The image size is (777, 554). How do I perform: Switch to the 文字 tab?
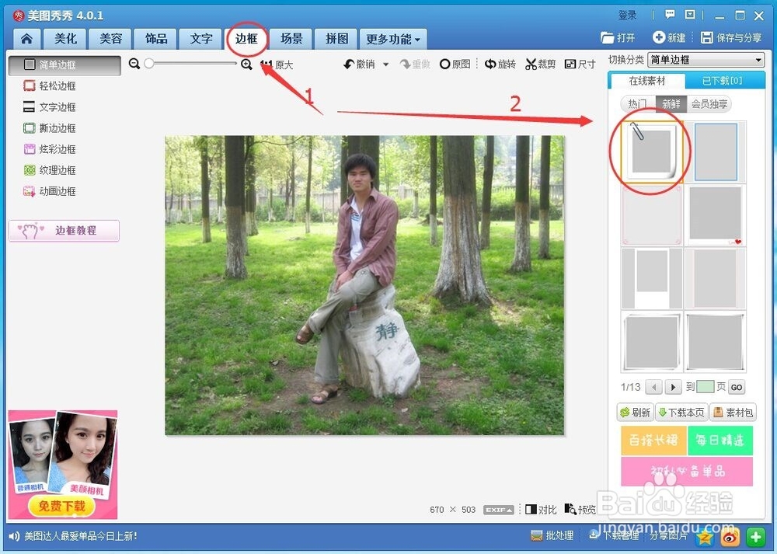[x=200, y=39]
